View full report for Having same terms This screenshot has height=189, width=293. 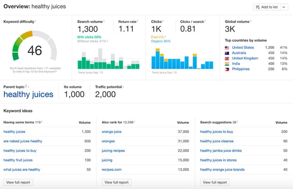(18, 182)
